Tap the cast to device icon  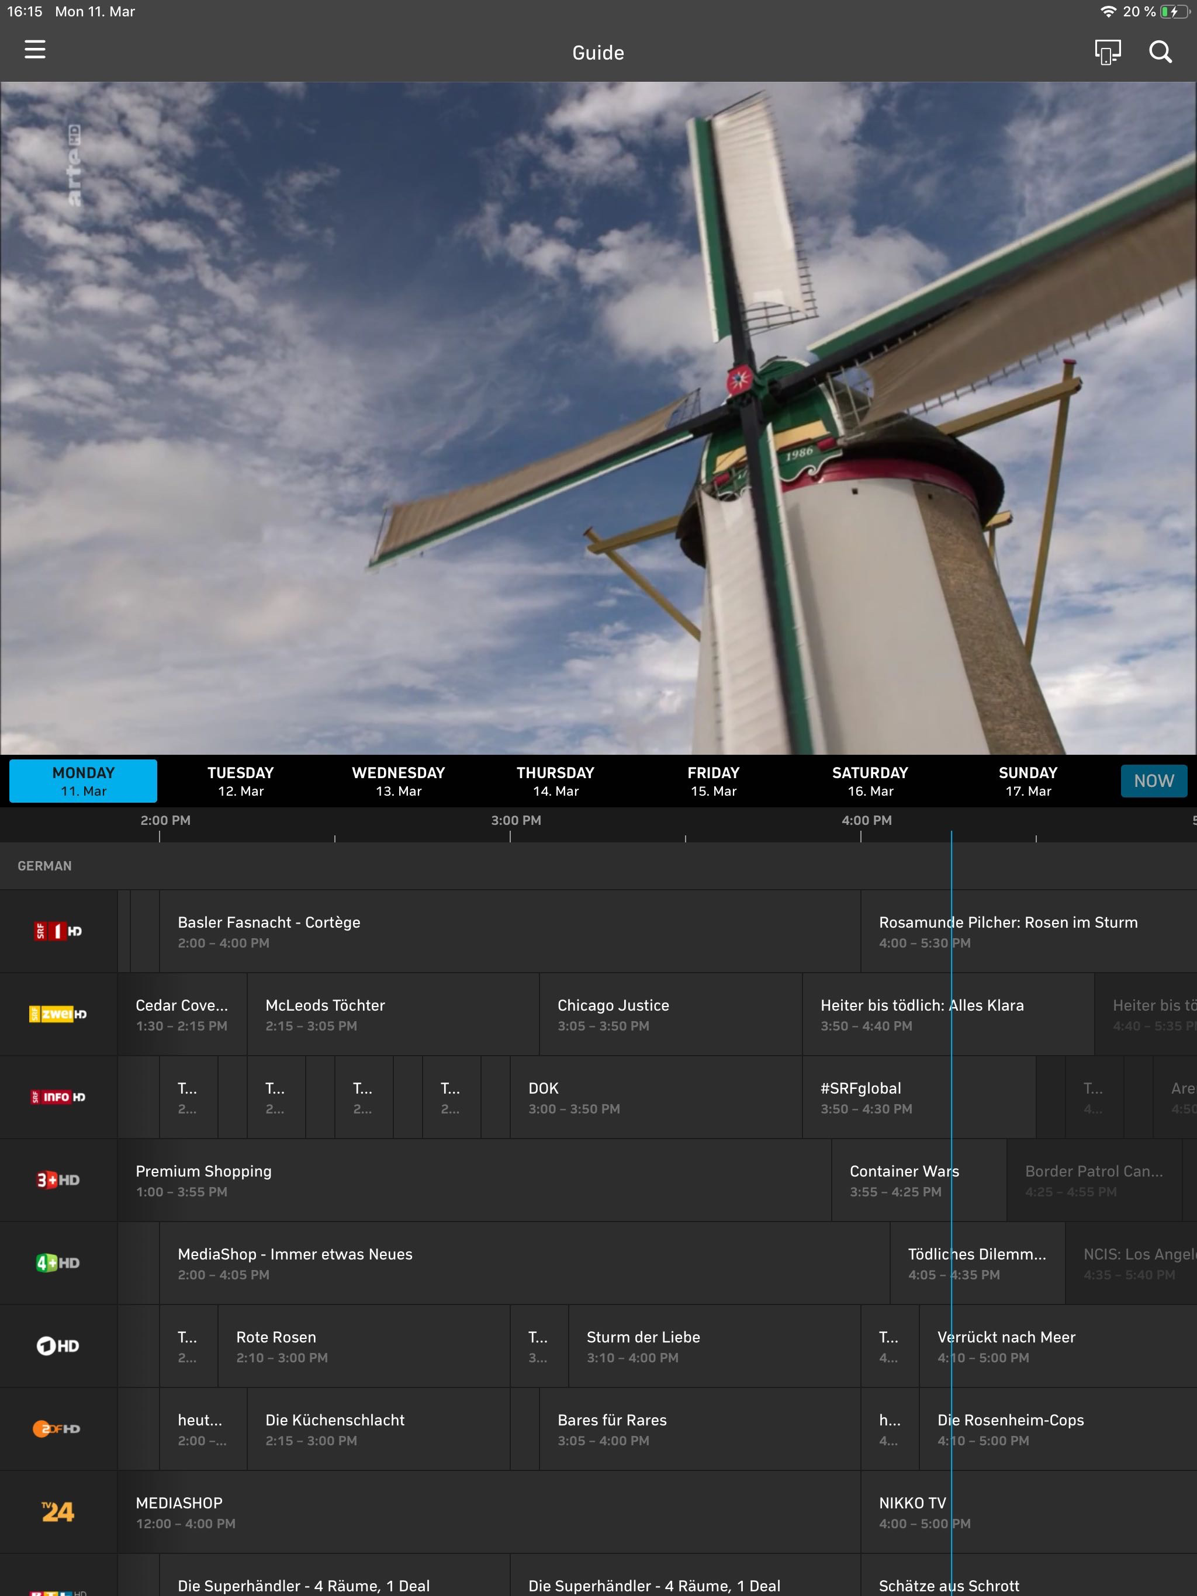point(1108,52)
